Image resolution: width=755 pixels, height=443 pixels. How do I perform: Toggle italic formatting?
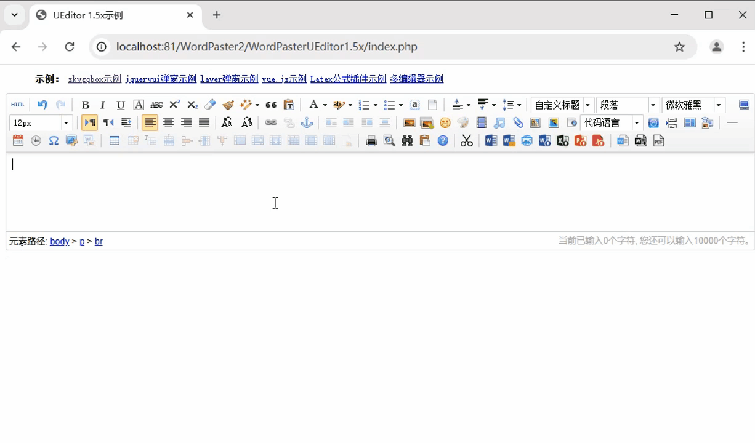[x=103, y=105]
